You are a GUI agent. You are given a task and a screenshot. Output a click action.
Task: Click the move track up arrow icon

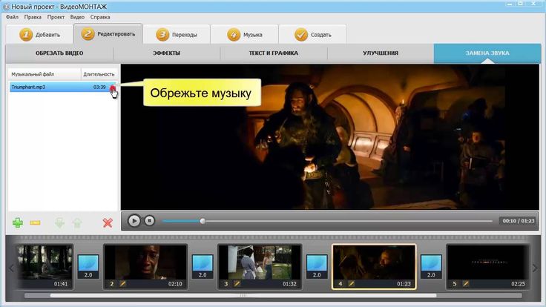[x=77, y=223]
